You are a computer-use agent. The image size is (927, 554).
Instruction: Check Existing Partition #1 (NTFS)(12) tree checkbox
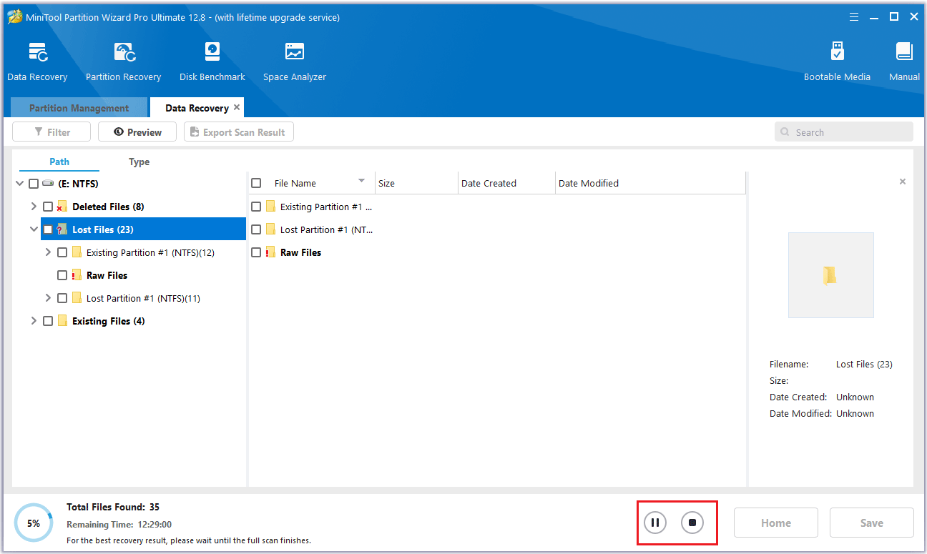[x=62, y=252]
